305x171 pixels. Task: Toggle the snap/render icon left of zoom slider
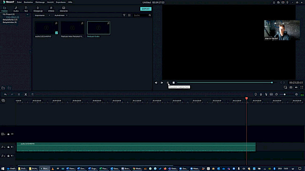click(x=271, y=94)
